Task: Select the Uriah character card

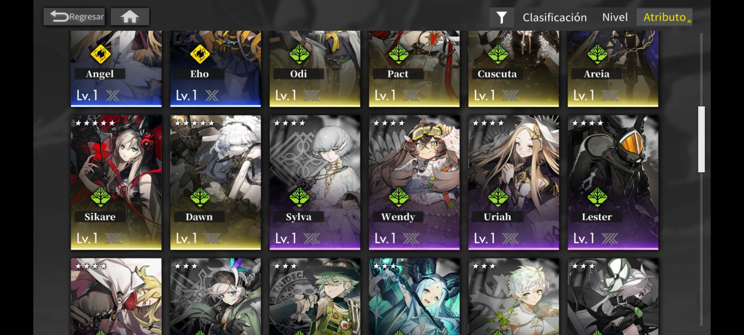Action: [x=514, y=183]
